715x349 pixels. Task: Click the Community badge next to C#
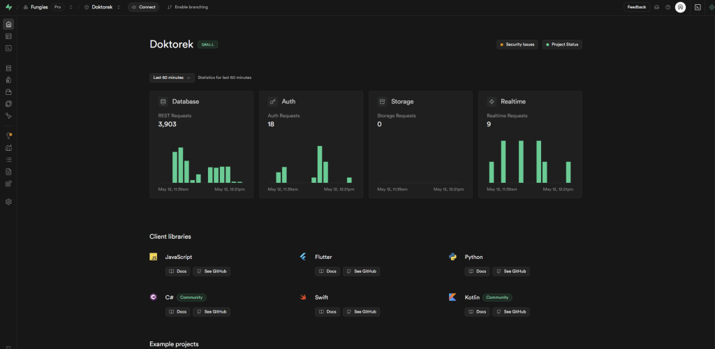191,297
